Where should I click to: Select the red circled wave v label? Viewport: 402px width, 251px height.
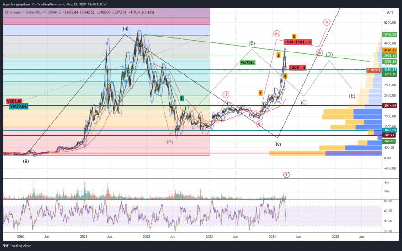pyautogui.click(x=327, y=22)
